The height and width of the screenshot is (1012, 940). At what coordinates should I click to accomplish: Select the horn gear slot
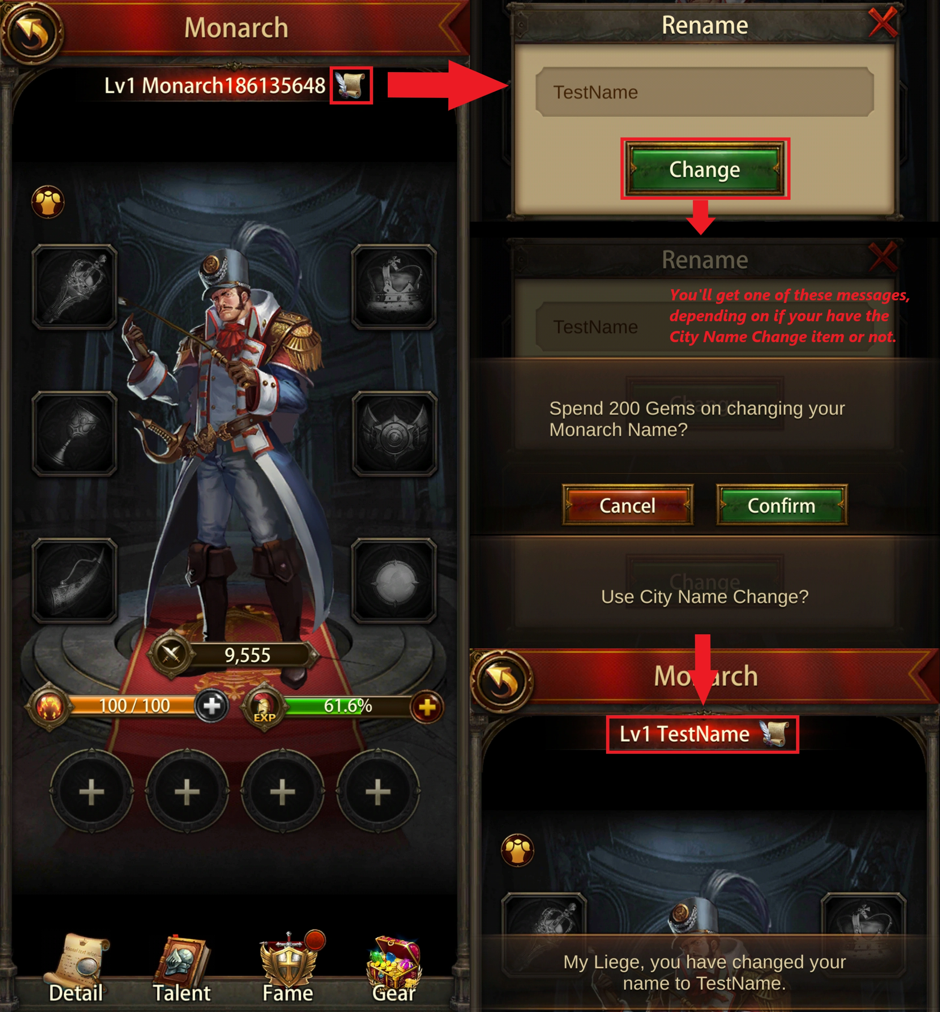75,580
